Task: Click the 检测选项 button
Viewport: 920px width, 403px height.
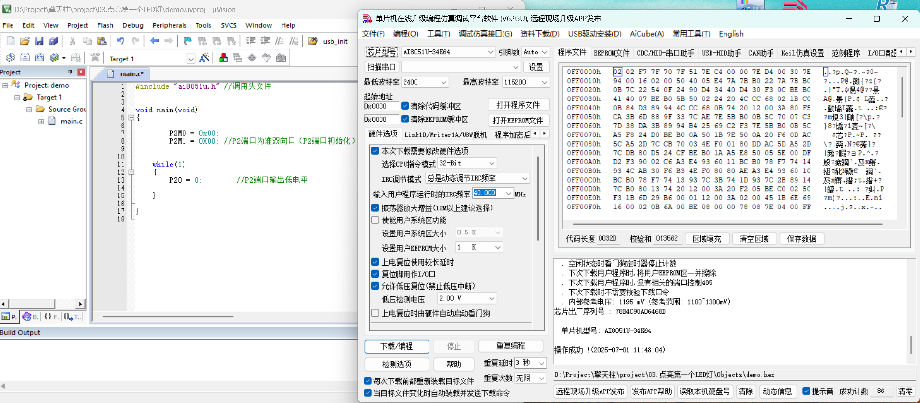Action: (397, 364)
